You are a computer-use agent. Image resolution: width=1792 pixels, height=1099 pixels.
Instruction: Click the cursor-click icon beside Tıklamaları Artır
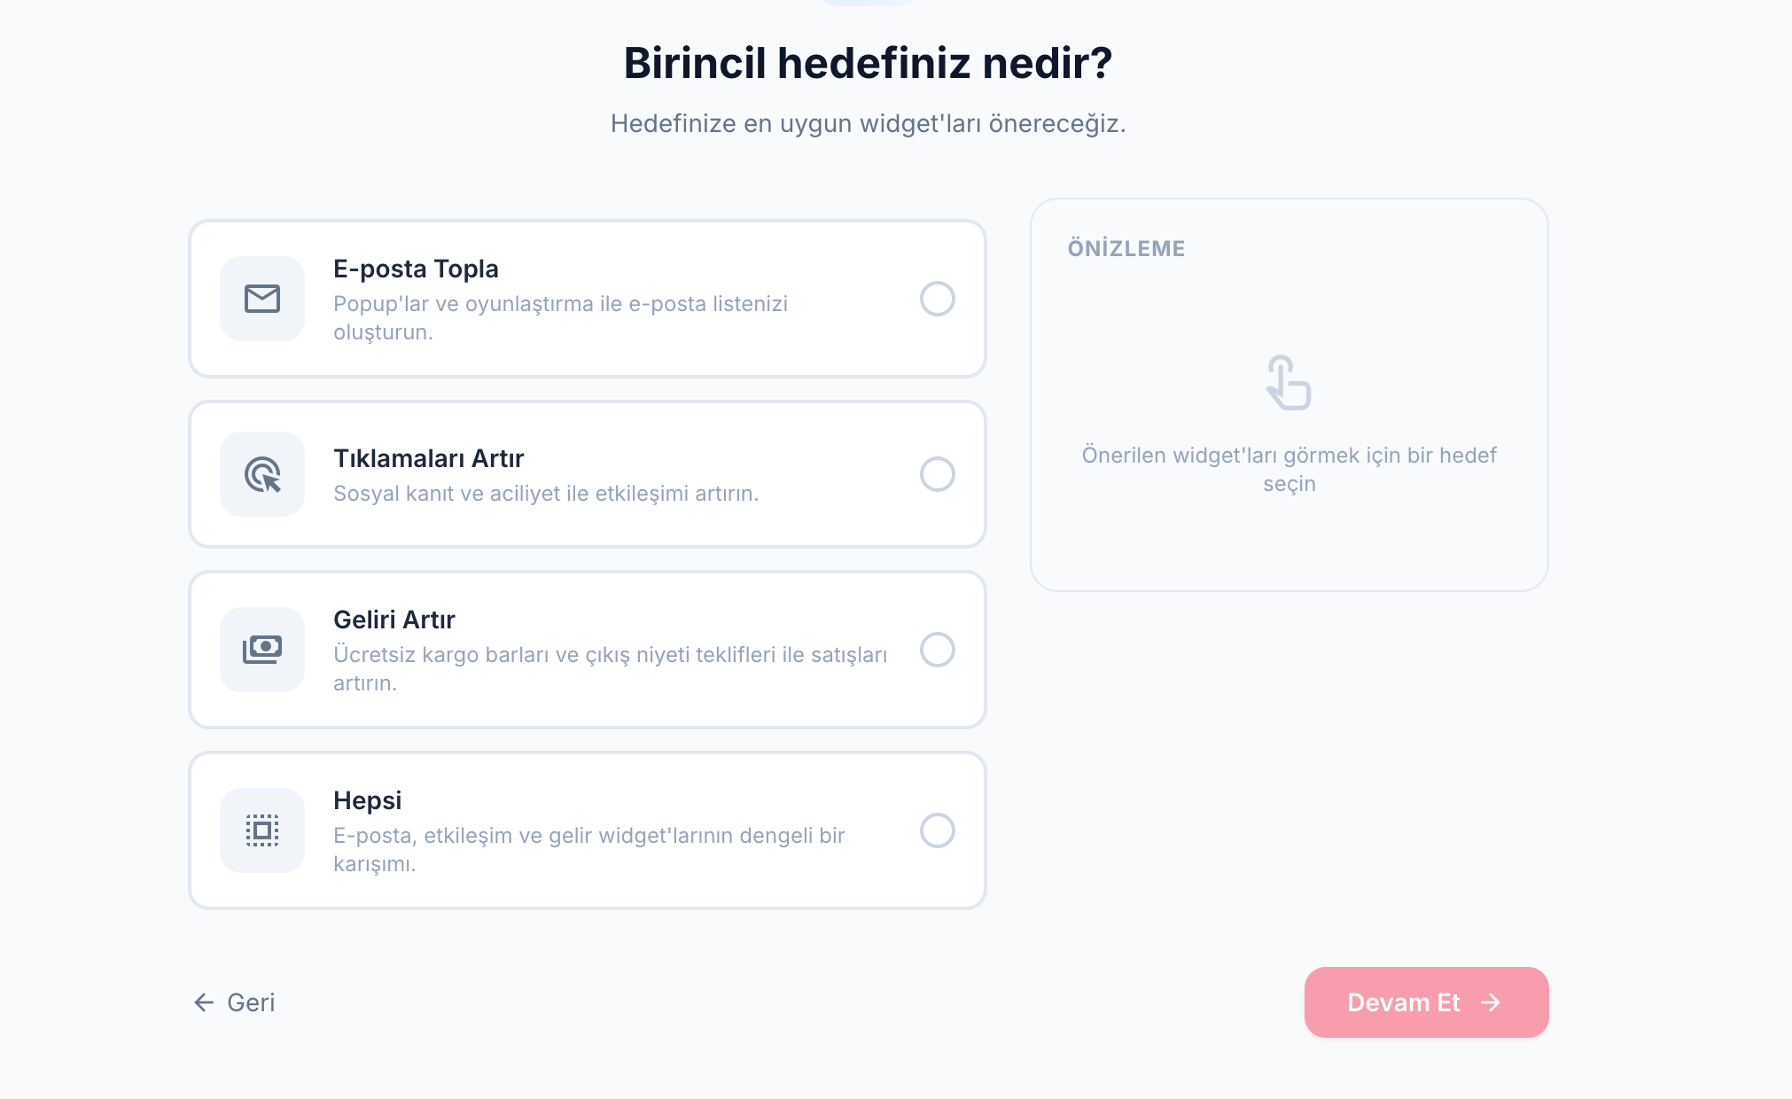262,474
